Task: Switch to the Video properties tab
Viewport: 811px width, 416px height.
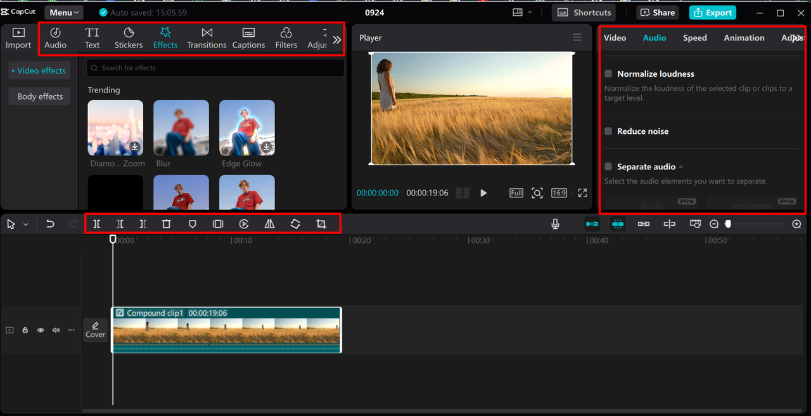Action: pos(615,38)
